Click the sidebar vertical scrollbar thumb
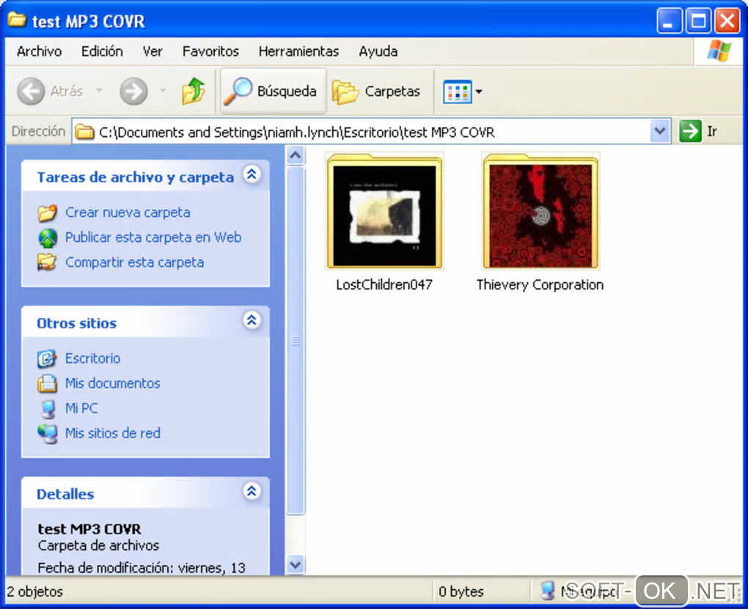This screenshot has height=609, width=748. click(x=296, y=341)
